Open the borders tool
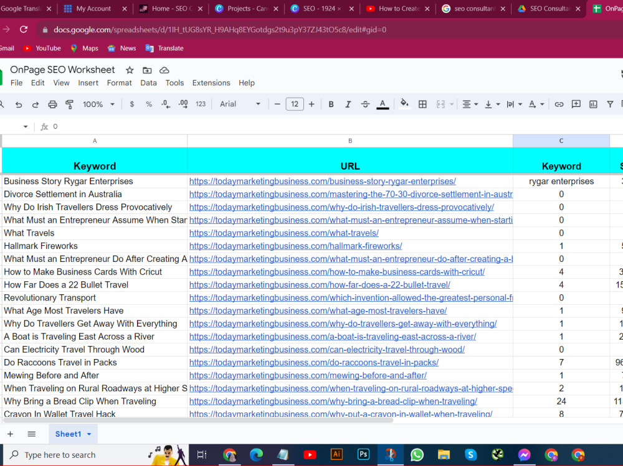Viewport: 623px width, 466px height. 423,104
